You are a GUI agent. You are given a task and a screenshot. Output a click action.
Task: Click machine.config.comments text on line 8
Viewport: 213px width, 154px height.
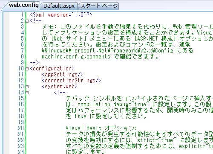[x=76, y=57]
